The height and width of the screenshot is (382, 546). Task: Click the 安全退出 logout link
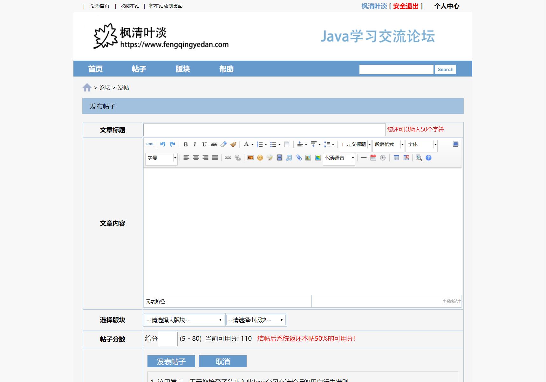tap(406, 6)
